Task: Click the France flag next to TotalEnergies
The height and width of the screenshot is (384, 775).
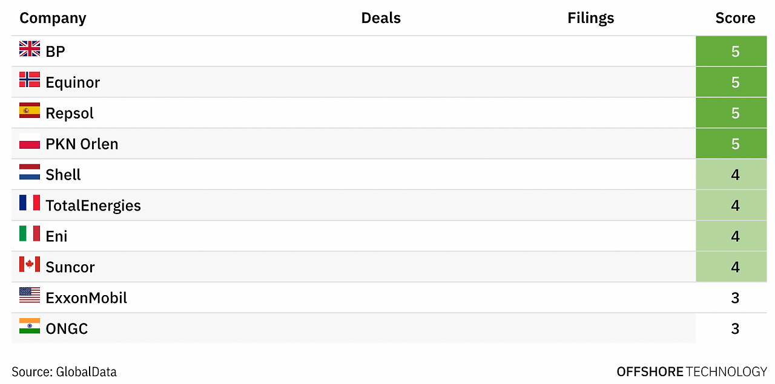Action: pos(30,203)
